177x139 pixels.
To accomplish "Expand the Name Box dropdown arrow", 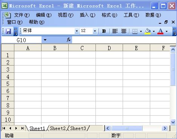I will pos(45,40).
